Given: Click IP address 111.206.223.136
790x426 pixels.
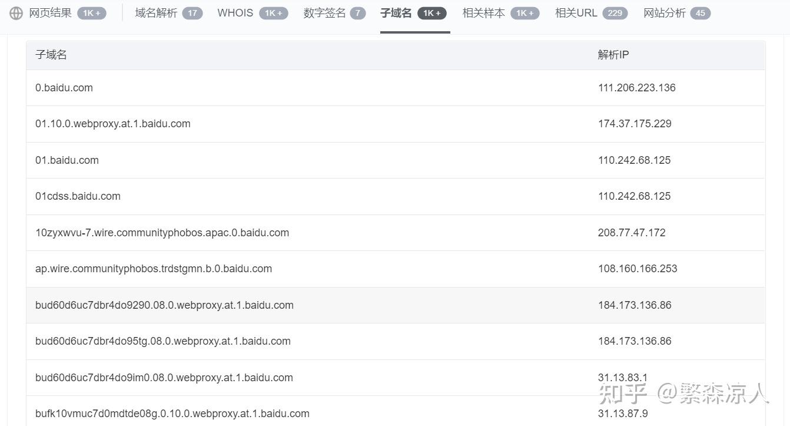Looking at the screenshot, I should pyautogui.click(x=637, y=88).
